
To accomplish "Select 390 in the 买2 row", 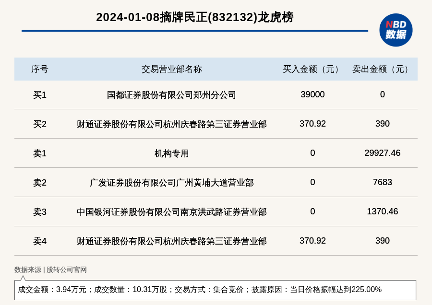I will [383, 124].
